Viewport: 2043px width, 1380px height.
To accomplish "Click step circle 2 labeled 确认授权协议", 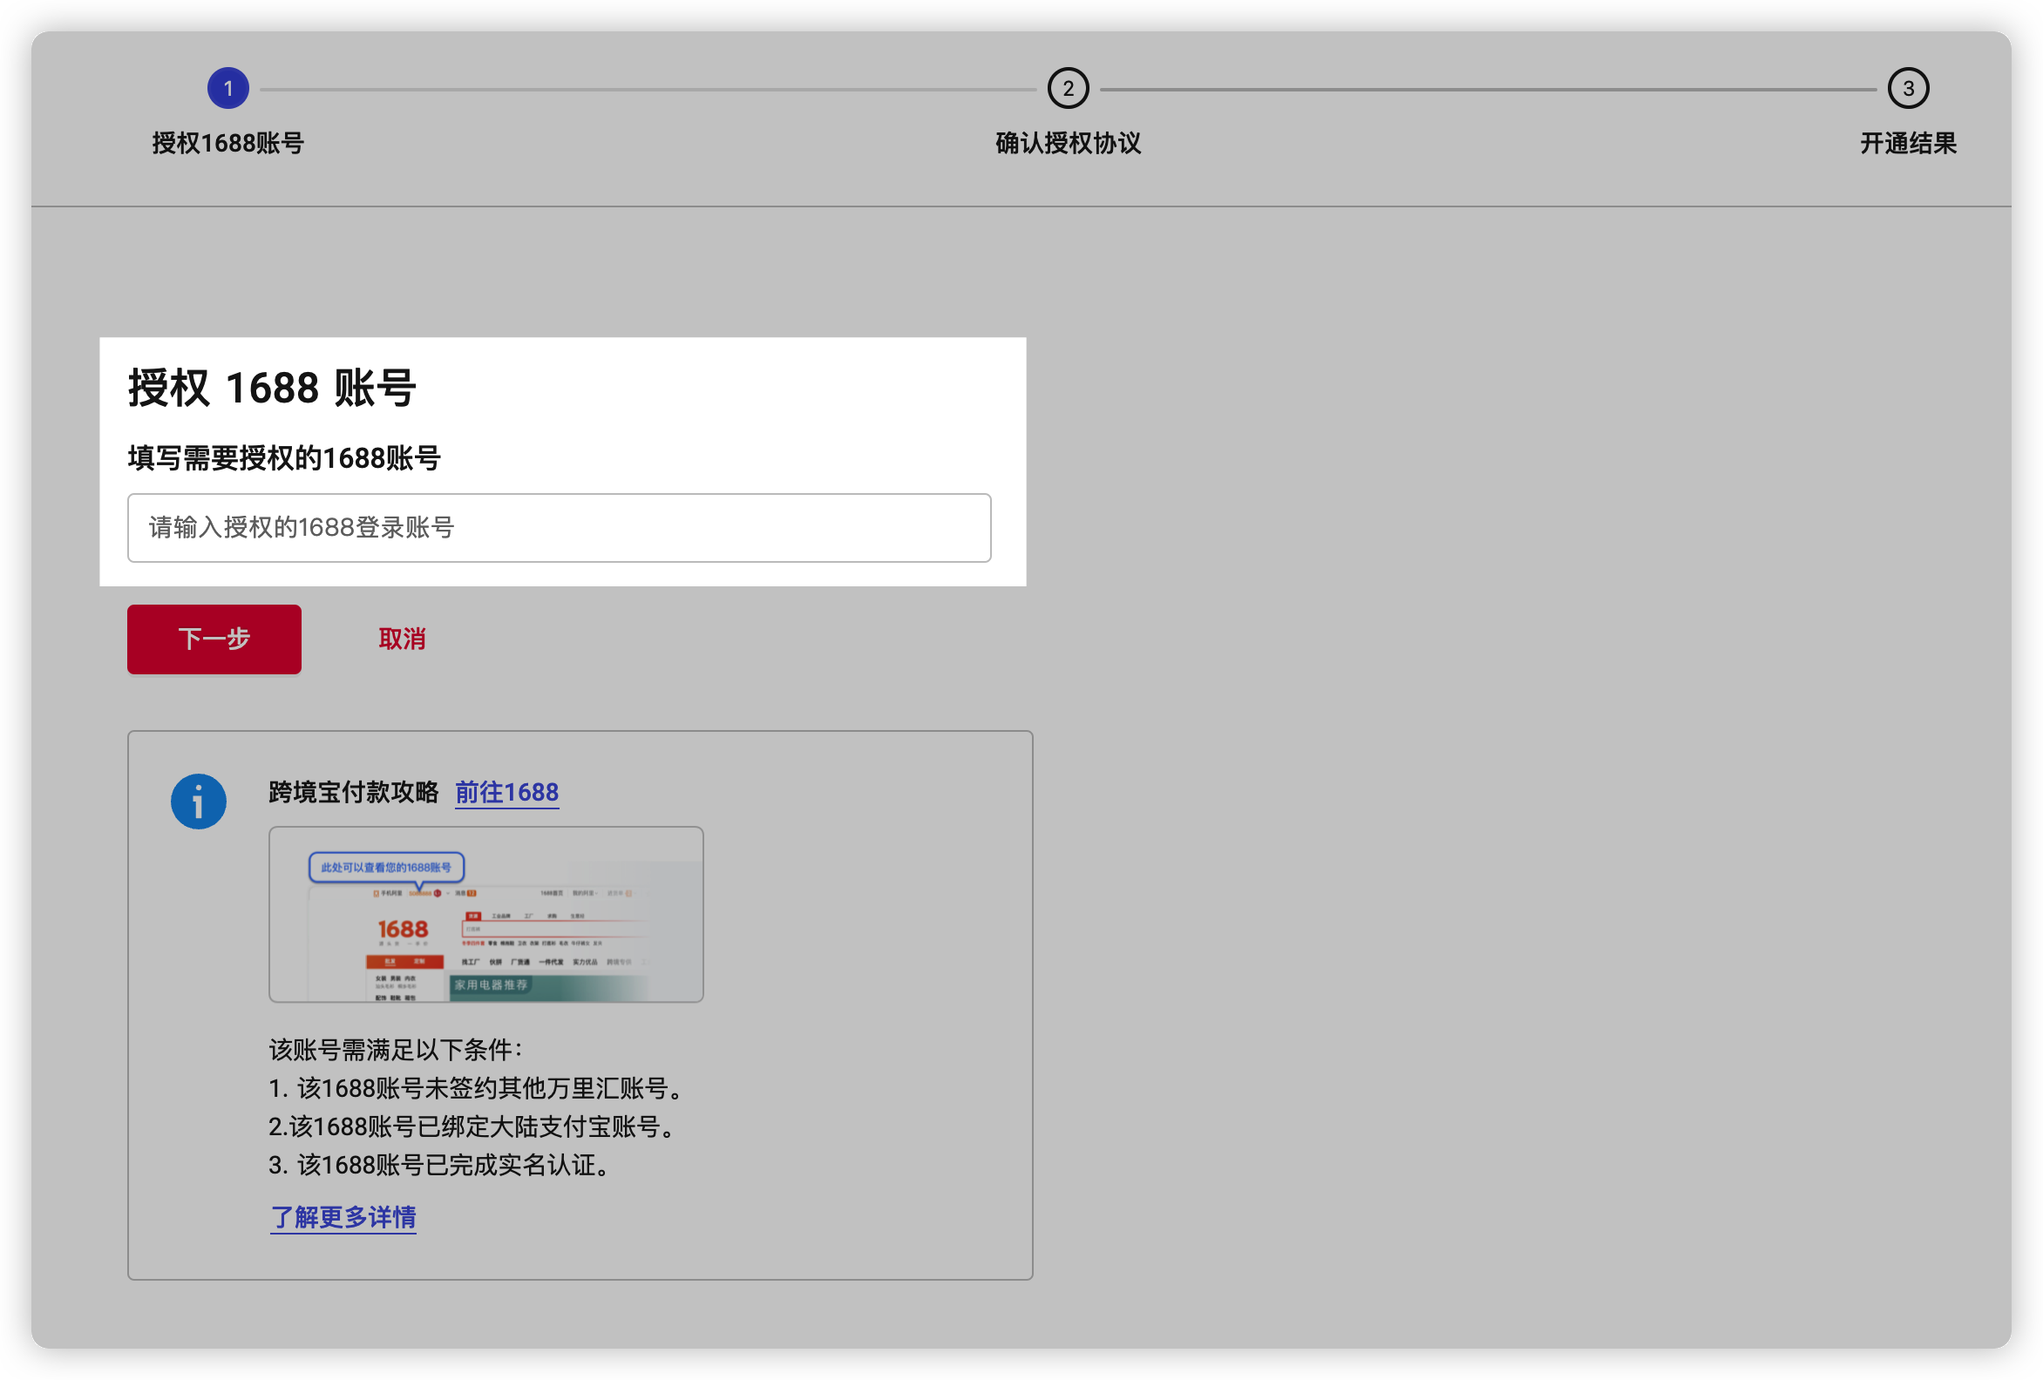I will point(1068,88).
